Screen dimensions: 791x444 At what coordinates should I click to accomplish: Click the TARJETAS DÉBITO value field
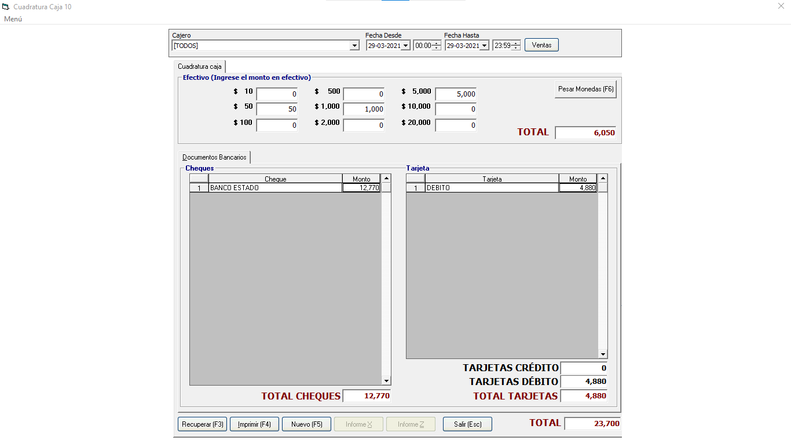point(584,382)
